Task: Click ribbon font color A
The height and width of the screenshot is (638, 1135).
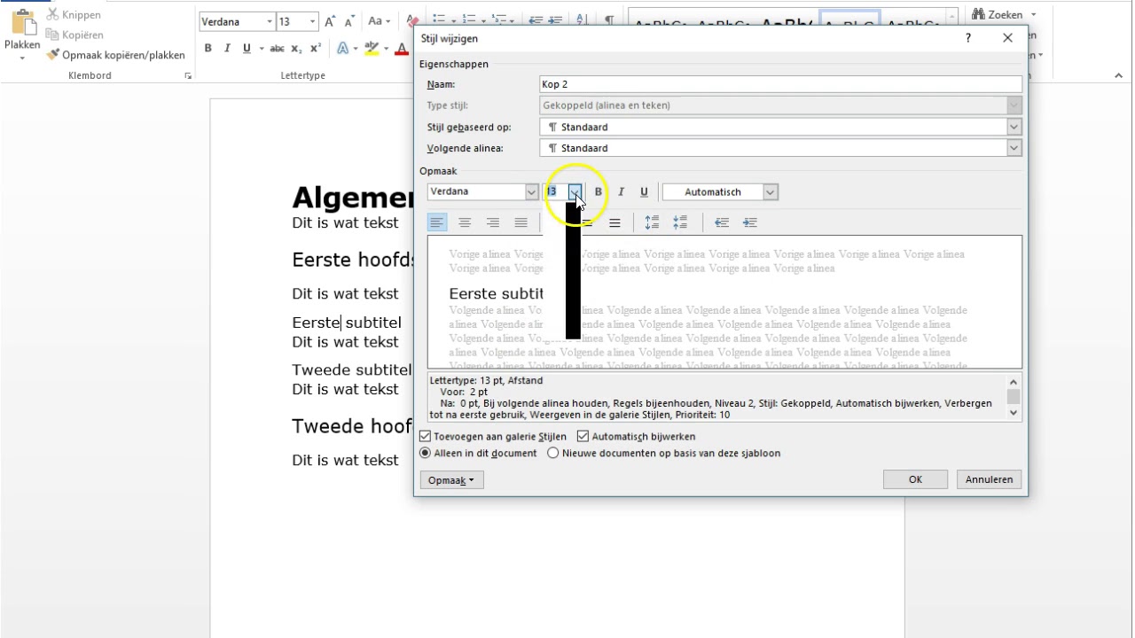Action: [x=402, y=49]
